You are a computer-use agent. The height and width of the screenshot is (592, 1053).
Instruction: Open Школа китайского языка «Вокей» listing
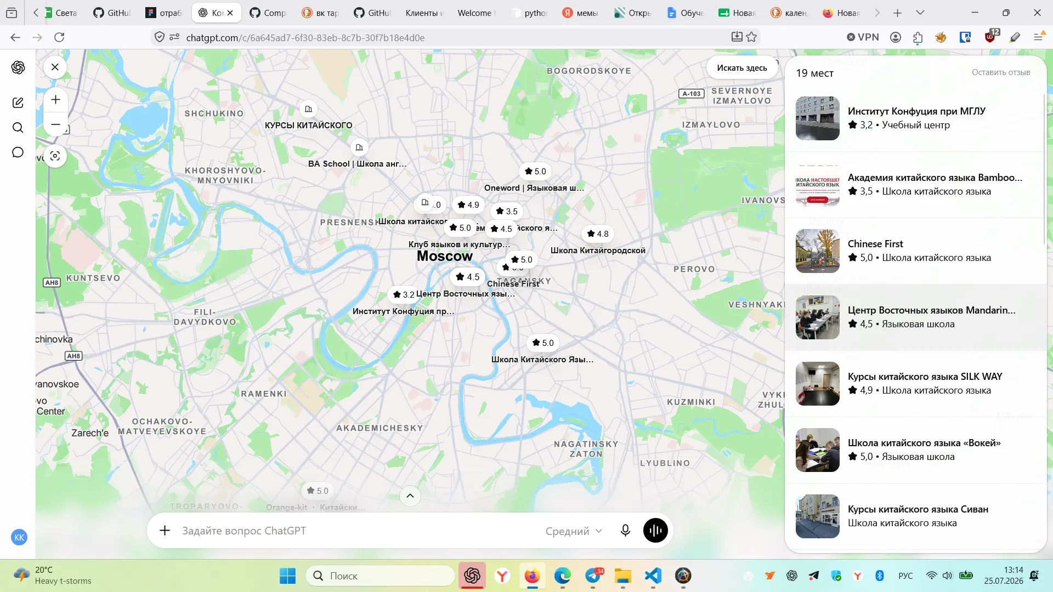click(916, 450)
